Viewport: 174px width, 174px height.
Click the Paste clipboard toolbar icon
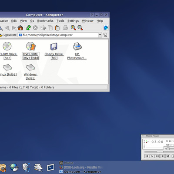tap(57, 28)
